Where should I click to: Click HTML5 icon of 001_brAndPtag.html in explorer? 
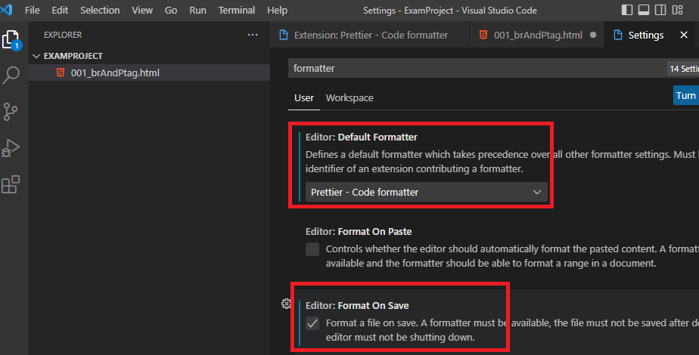point(61,73)
